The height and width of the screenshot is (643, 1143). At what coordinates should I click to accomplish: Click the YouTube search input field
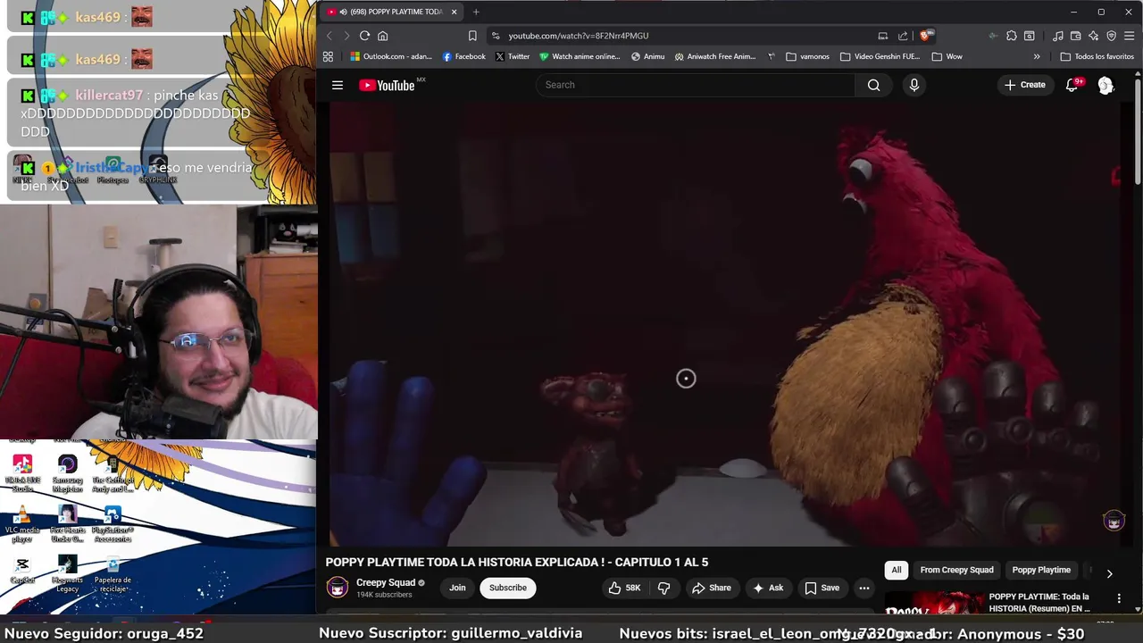(x=695, y=85)
